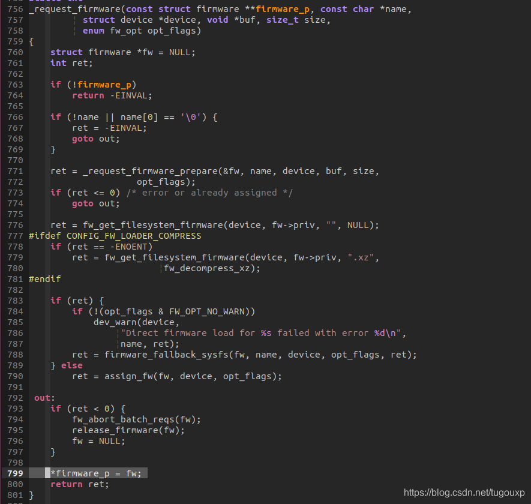Click the _request_firmware function name
The height and width of the screenshot is (504, 531).
coord(75,9)
